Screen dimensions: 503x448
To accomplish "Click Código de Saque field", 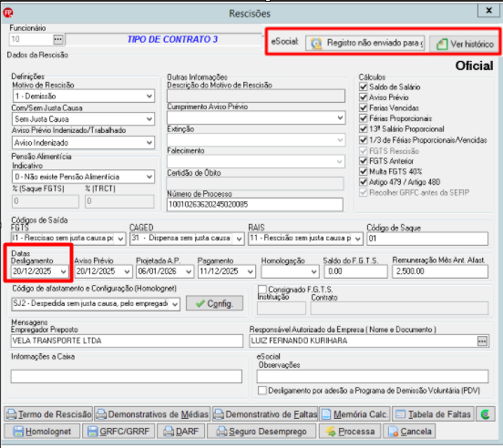I will click(x=427, y=239).
